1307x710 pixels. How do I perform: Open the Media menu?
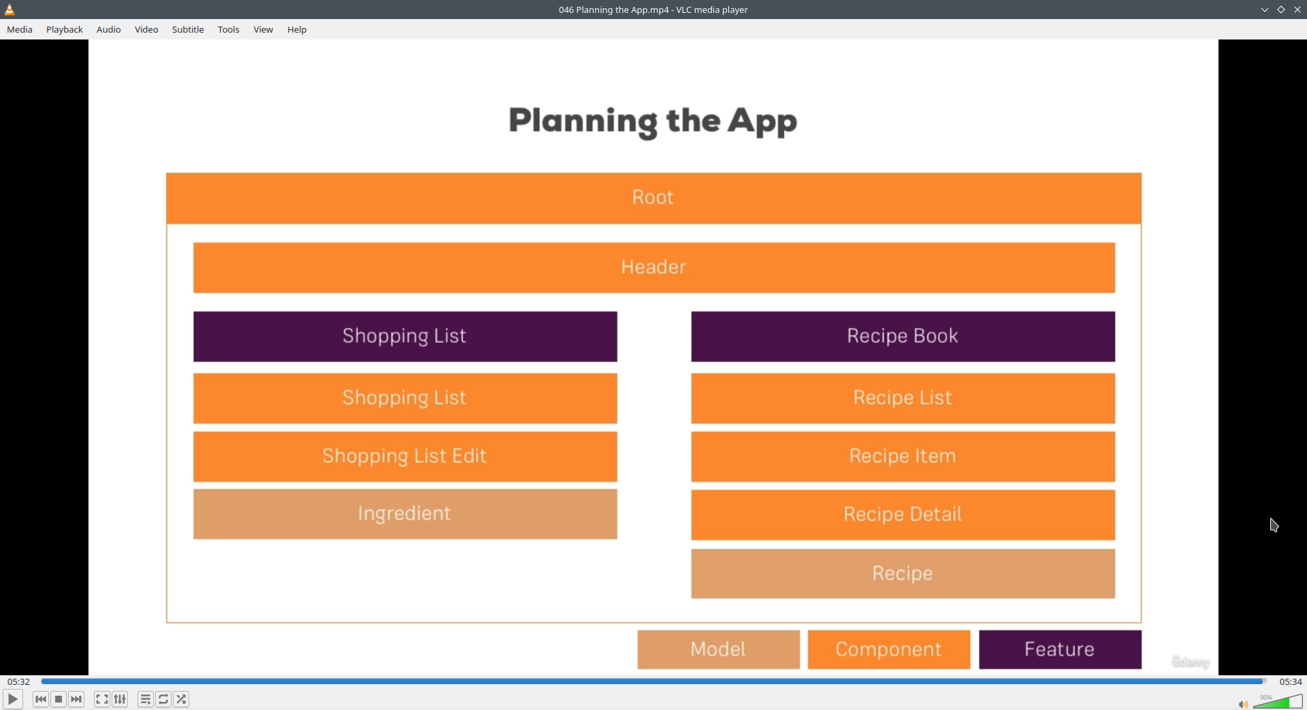click(x=20, y=29)
